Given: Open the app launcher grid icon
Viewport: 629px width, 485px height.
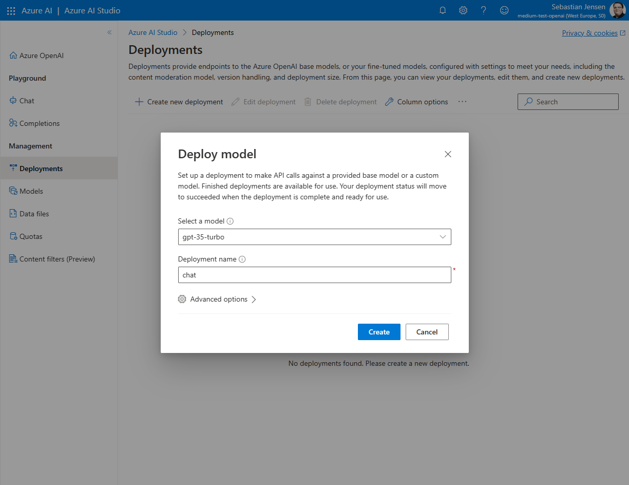Looking at the screenshot, I should tap(11, 10).
